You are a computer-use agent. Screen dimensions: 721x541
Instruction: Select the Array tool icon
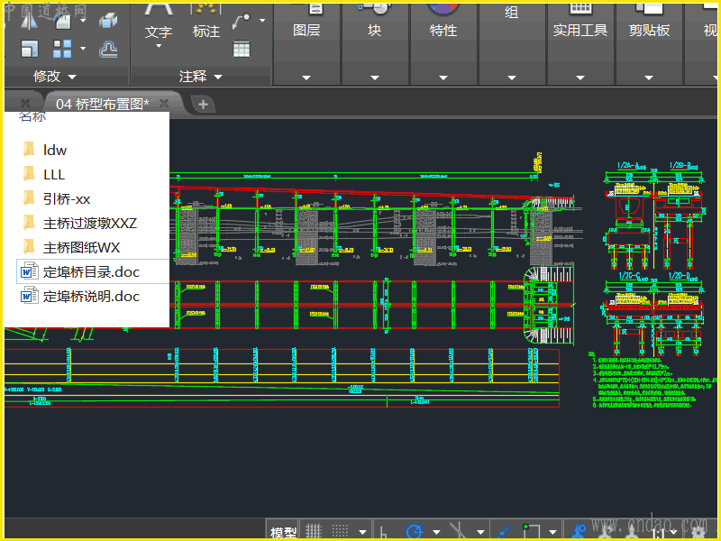click(62, 49)
